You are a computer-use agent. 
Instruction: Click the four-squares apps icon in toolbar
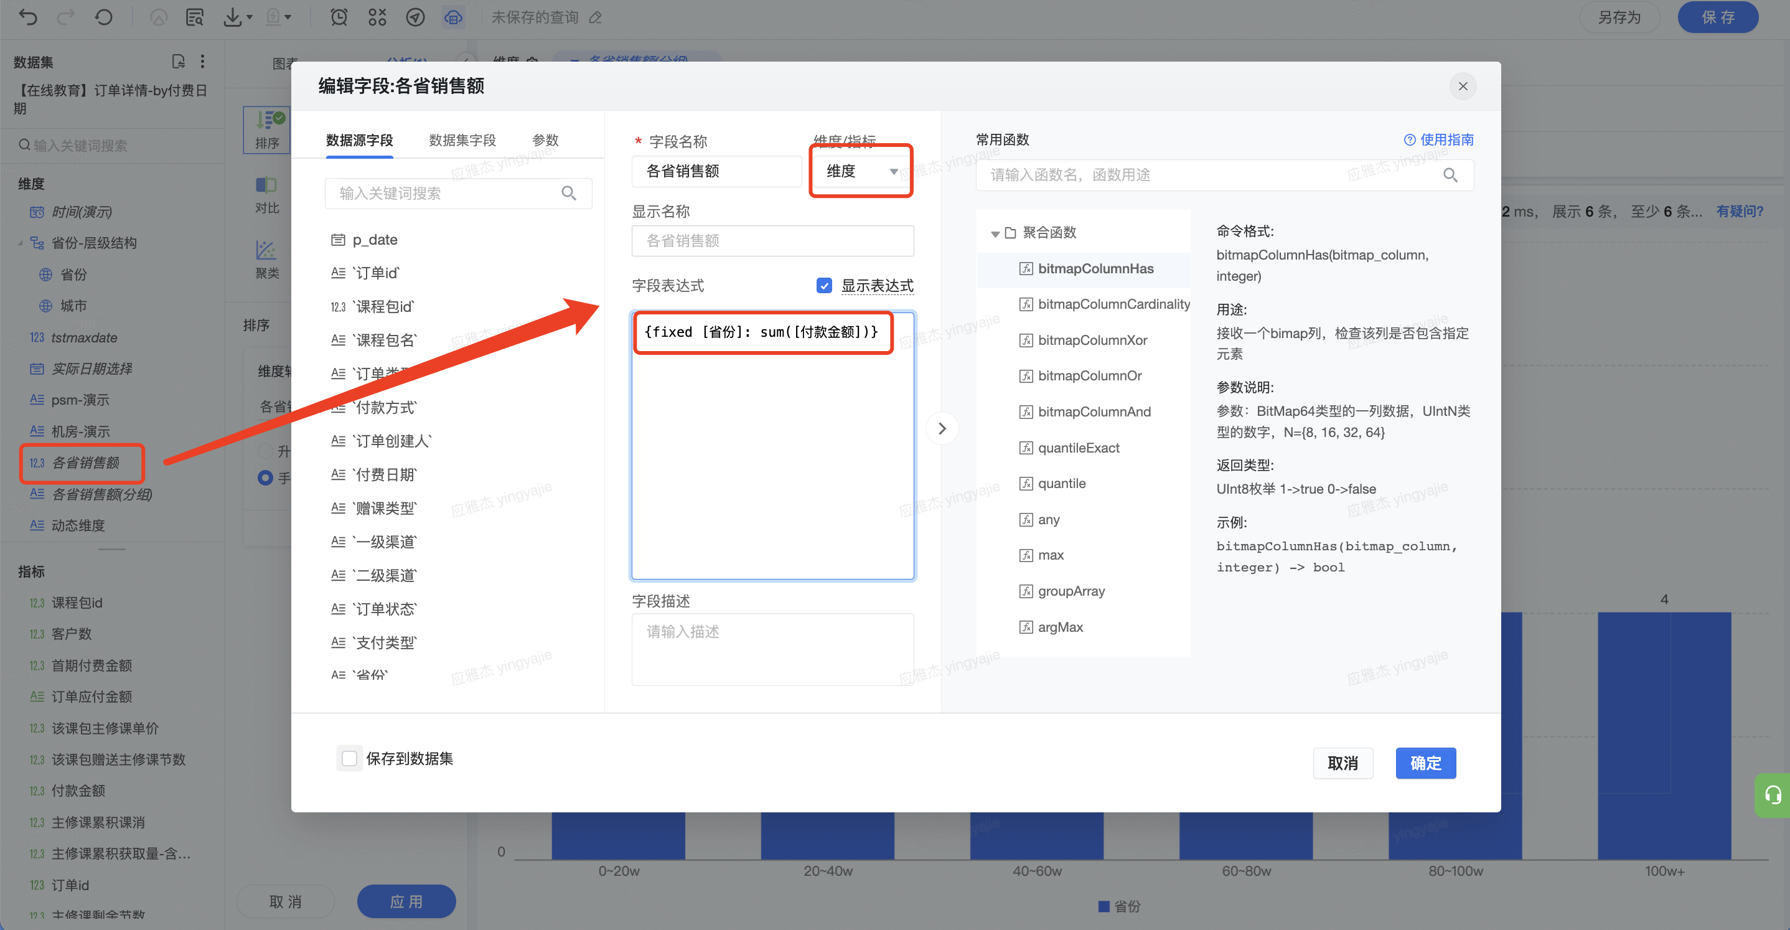click(x=377, y=17)
